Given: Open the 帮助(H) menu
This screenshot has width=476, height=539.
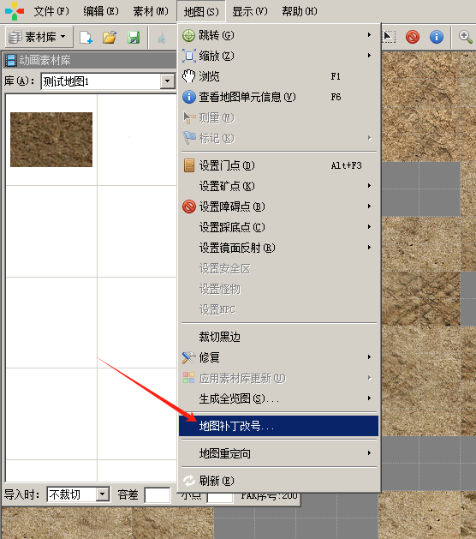Looking at the screenshot, I should click(300, 11).
